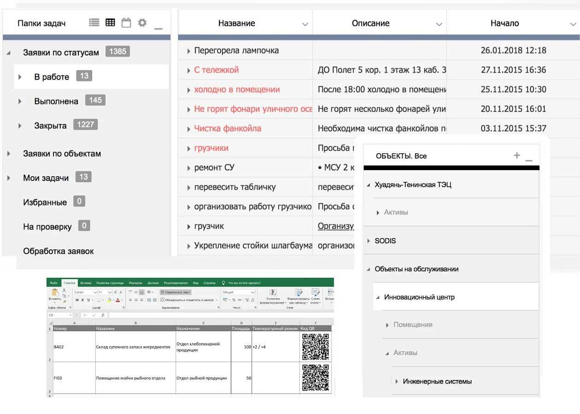Image resolution: width=580 pixels, height=414 pixels.
Task: Open Excel cell borders icon
Action: 99,300
